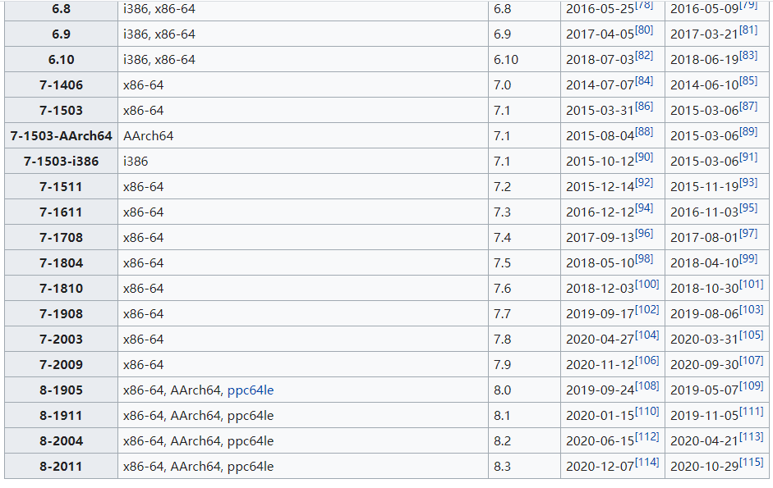Follow footnote 103 after 2019-08-06
773x488 pixels.
click(752, 310)
